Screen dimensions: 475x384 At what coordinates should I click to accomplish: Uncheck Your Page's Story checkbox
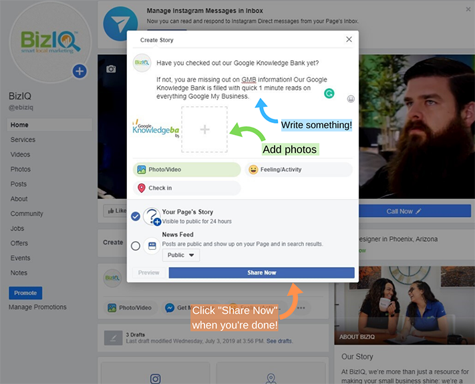pos(136,216)
